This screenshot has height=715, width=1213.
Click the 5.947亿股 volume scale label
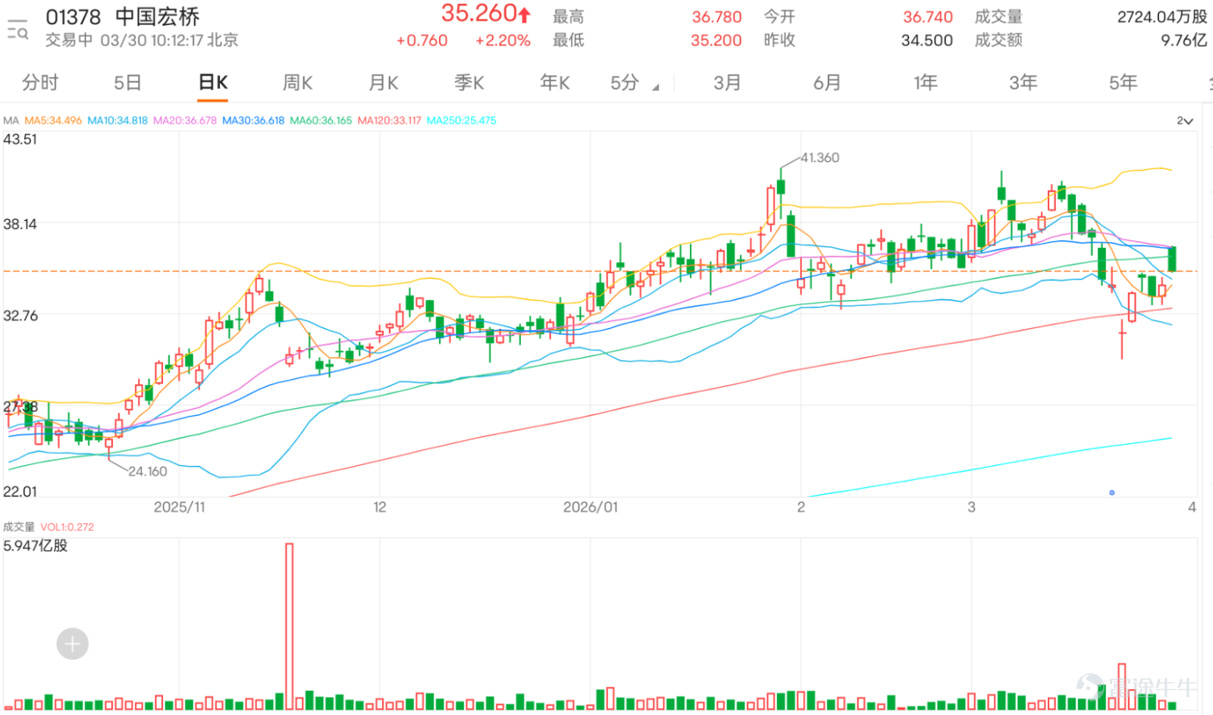[36, 545]
